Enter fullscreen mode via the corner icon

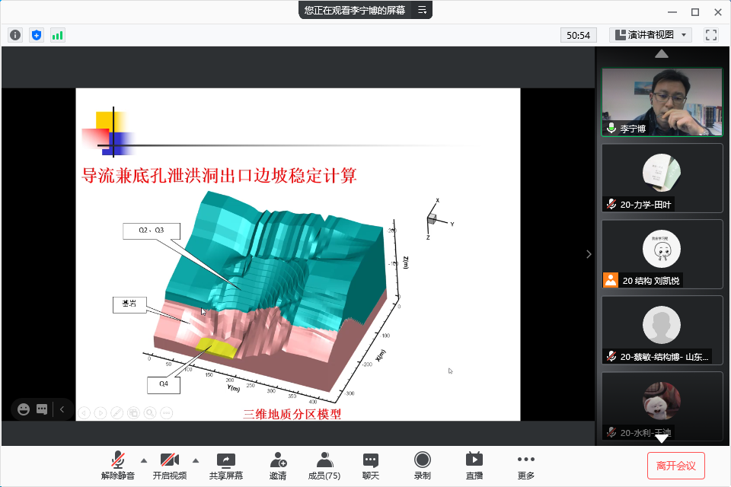[711, 35]
